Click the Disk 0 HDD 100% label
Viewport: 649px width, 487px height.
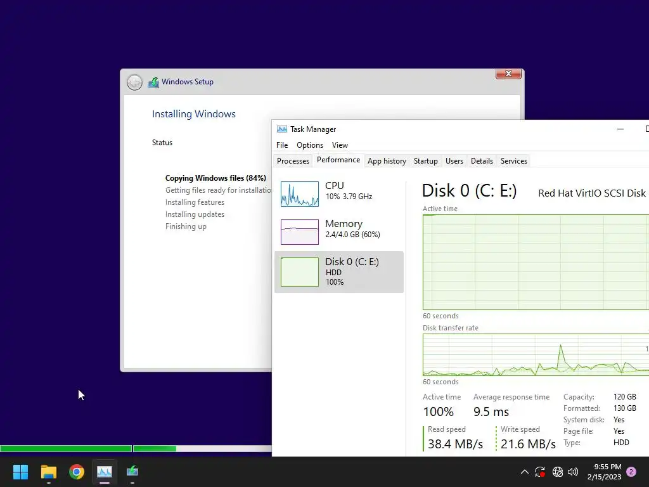[x=352, y=271]
